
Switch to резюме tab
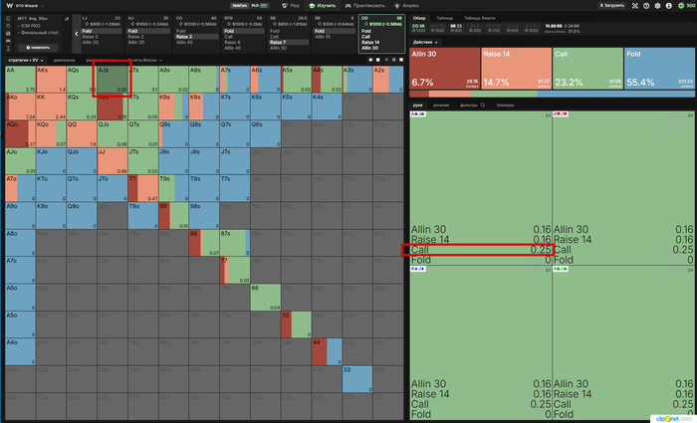click(x=441, y=106)
